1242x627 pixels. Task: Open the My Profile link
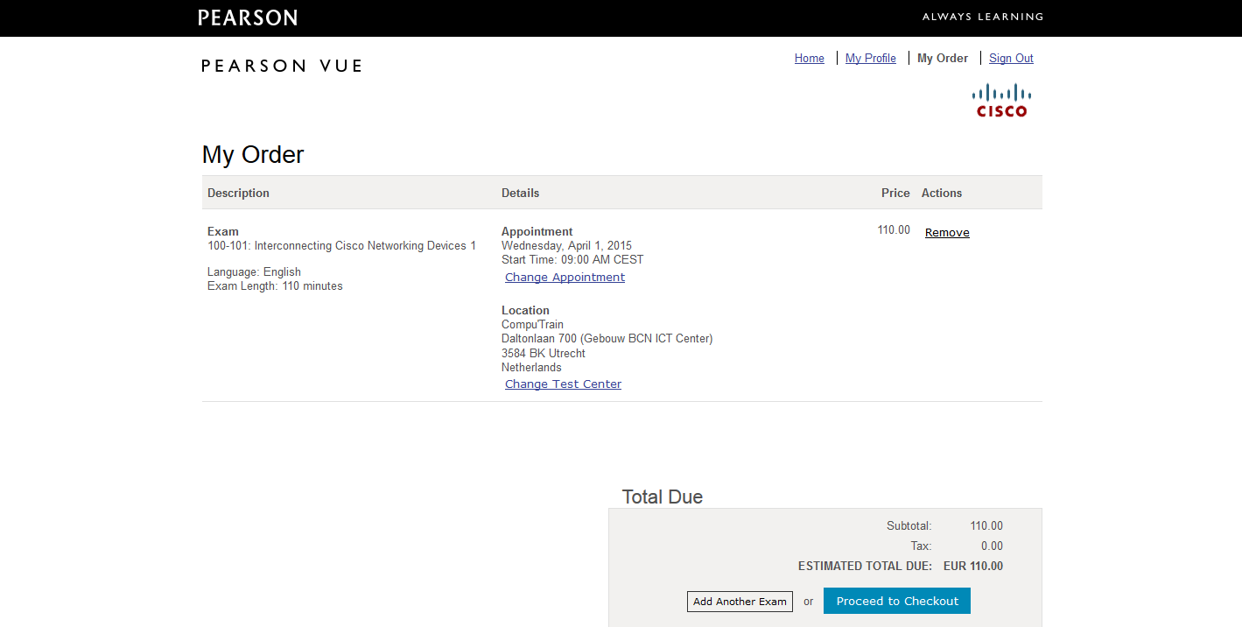pyautogui.click(x=871, y=59)
